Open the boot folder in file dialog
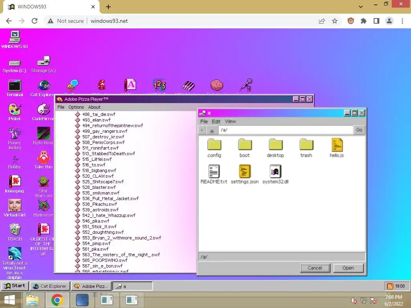Viewport: 411px width, 308px height. [245, 148]
